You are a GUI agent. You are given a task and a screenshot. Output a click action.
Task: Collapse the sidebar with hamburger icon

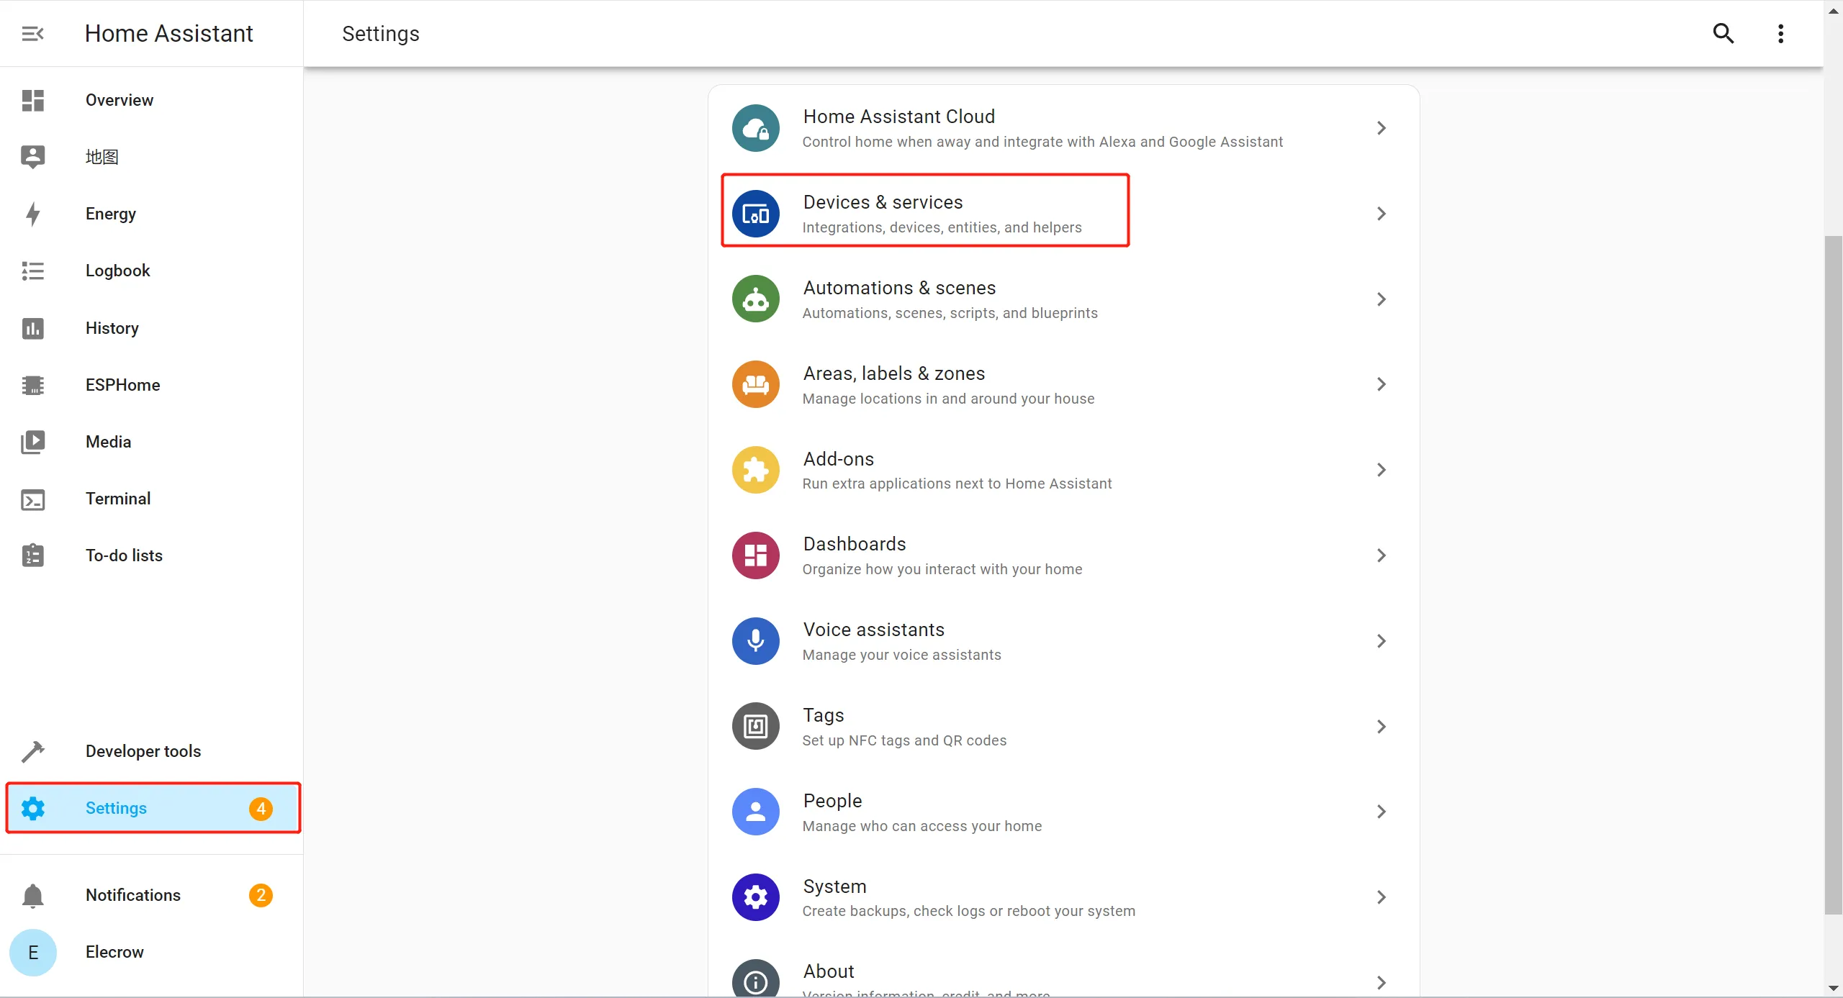pyautogui.click(x=32, y=34)
